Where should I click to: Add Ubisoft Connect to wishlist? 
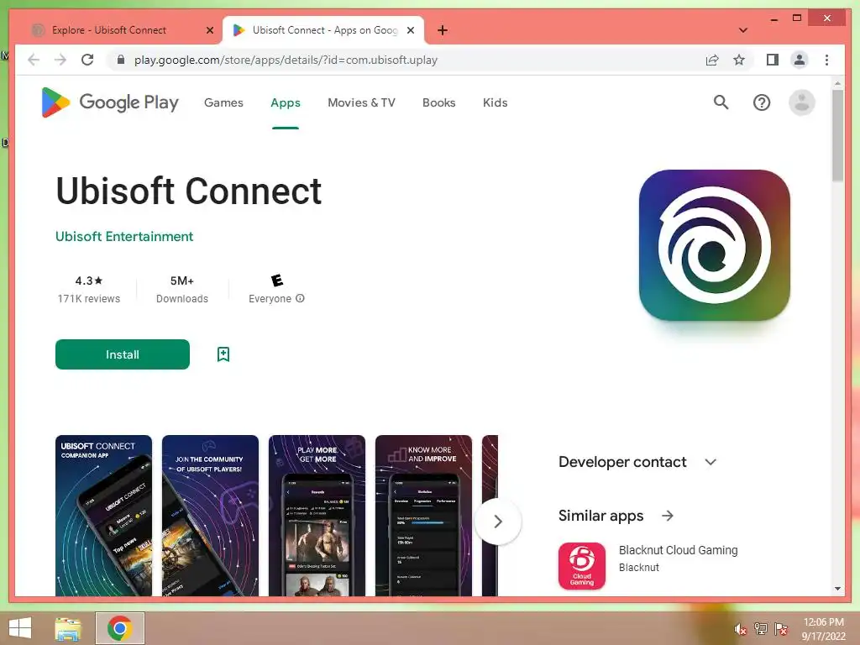(223, 354)
